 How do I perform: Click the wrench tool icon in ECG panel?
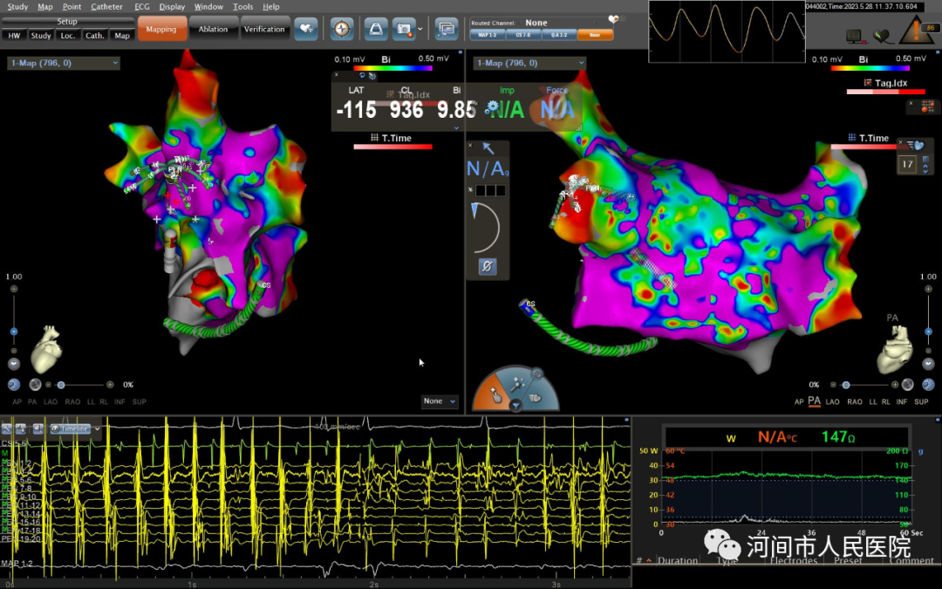click(x=7, y=428)
